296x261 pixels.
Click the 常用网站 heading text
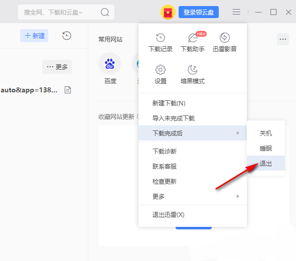pyautogui.click(x=110, y=39)
